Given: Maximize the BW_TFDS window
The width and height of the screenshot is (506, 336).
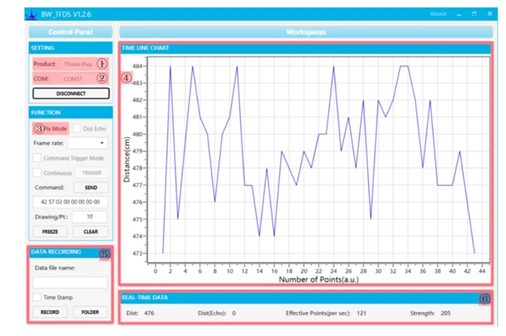Looking at the screenshot, I should click(x=474, y=14).
